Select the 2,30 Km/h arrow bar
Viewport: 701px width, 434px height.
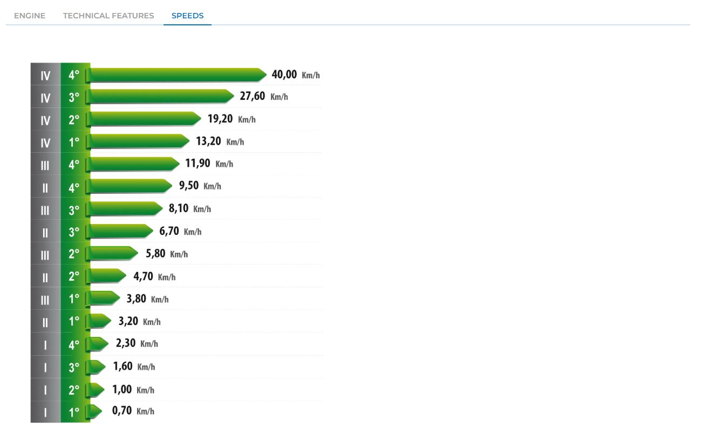[99, 343]
